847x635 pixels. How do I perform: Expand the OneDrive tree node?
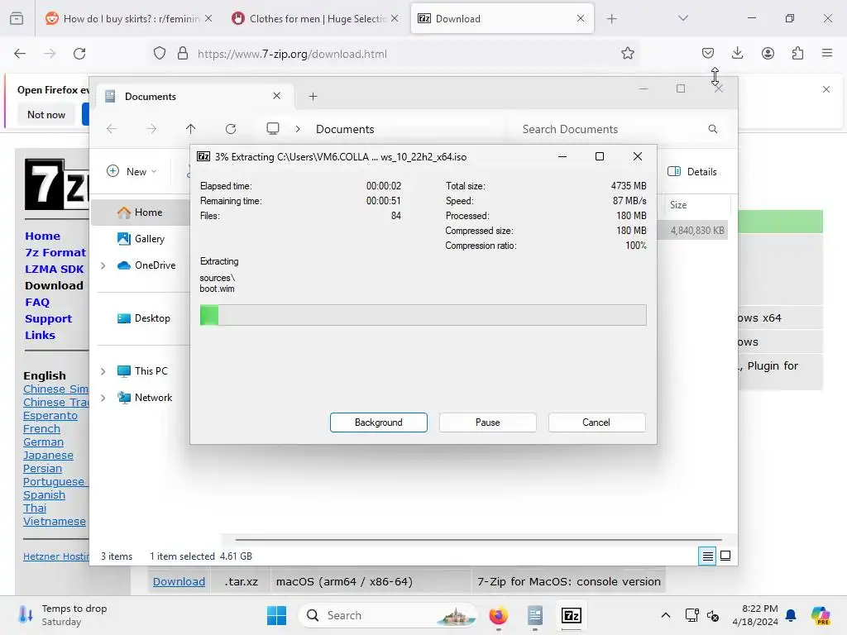click(x=103, y=265)
